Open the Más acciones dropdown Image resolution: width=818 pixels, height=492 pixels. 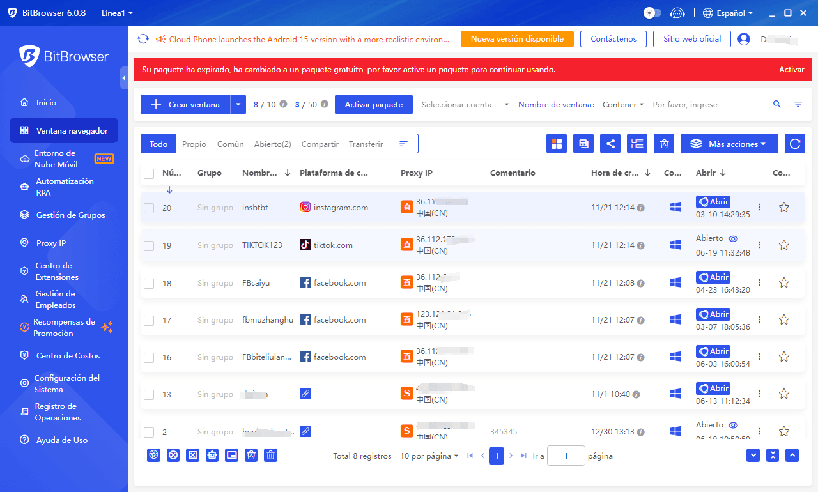point(729,144)
